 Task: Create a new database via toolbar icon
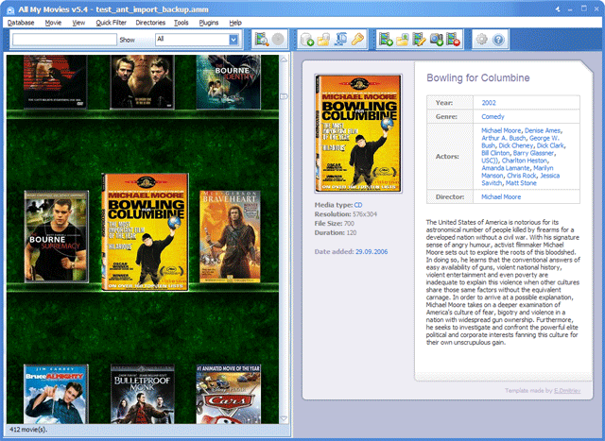pyautogui.click(x=306, y=40)
